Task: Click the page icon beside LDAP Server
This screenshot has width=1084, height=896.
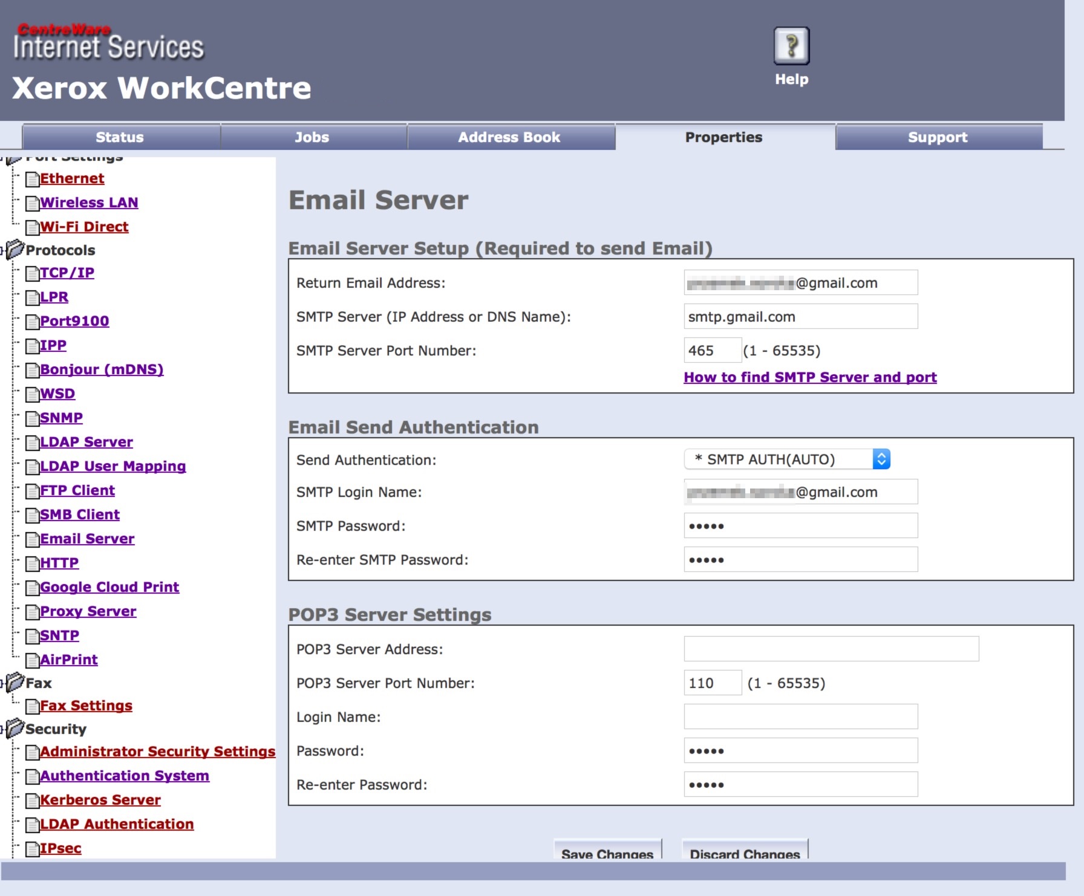Action: 33,443
